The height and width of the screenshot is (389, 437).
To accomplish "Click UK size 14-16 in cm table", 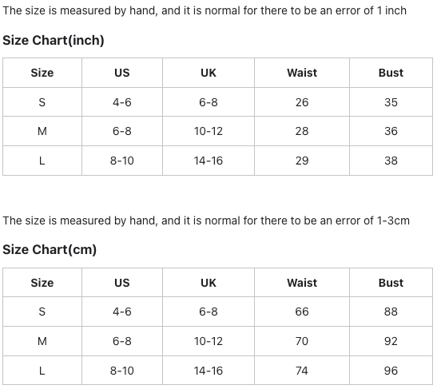I will [x=209, y=371].
